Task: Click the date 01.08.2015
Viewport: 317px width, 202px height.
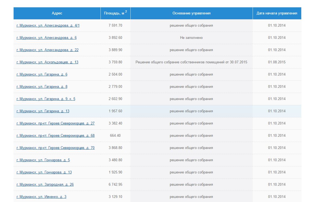Action: 277,62
